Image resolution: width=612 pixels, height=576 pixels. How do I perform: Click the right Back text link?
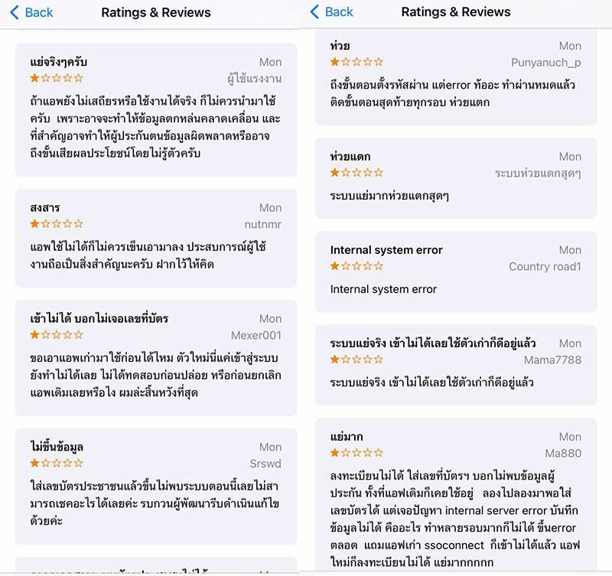tap(339, 11)
